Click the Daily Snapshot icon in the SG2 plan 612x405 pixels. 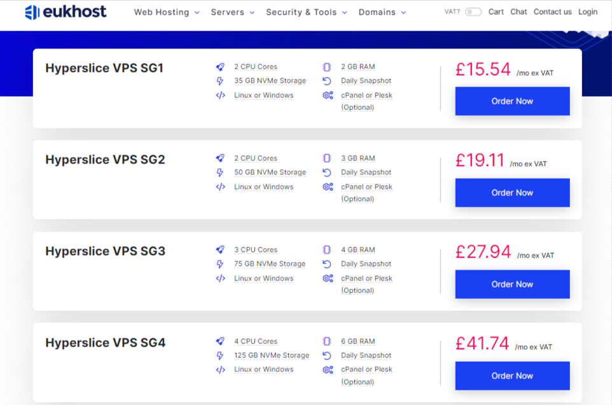click(x=327, y=172)
